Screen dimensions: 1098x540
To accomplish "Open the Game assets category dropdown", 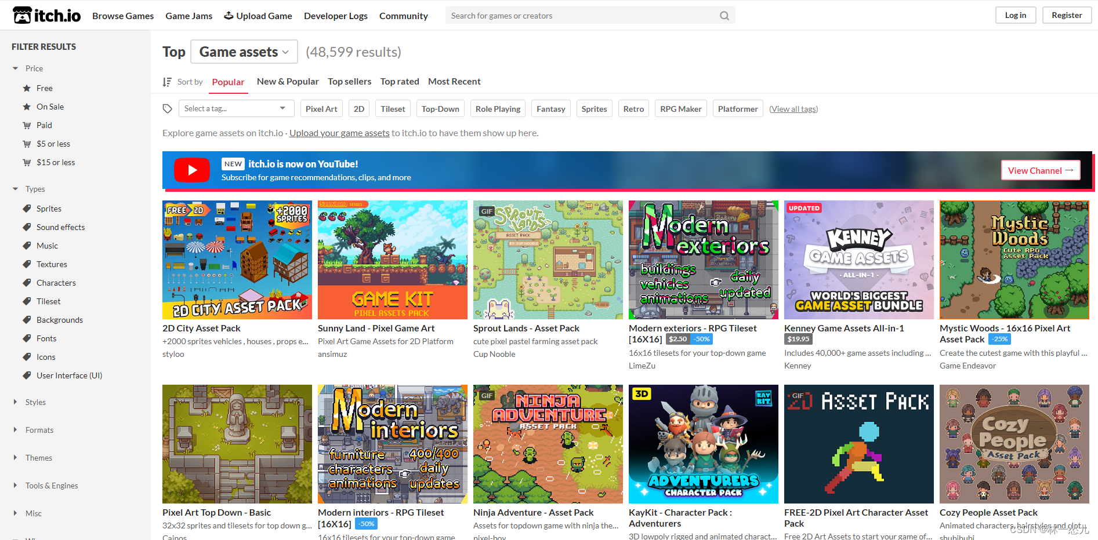I will (244, 52).
